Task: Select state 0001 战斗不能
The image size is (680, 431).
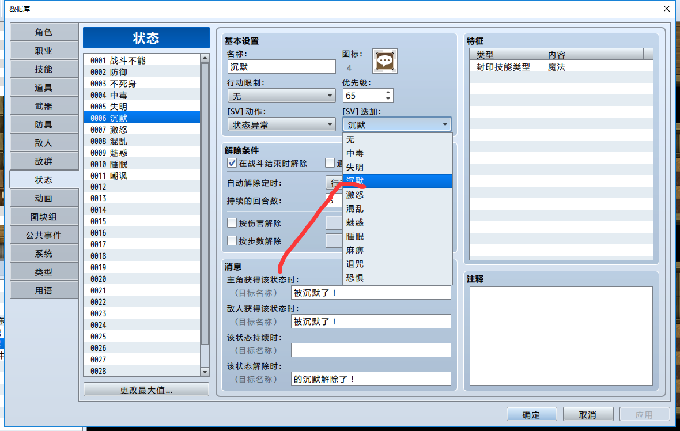Action: (x=142, y=61)
